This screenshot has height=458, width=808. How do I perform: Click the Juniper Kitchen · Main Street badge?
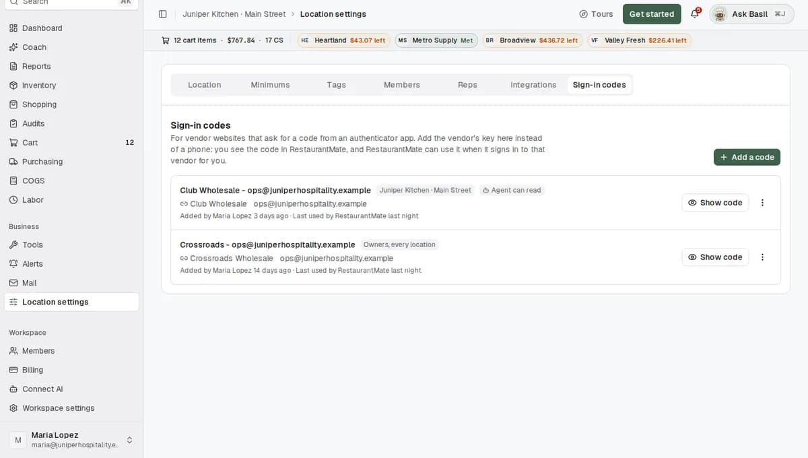click(426, 191)
